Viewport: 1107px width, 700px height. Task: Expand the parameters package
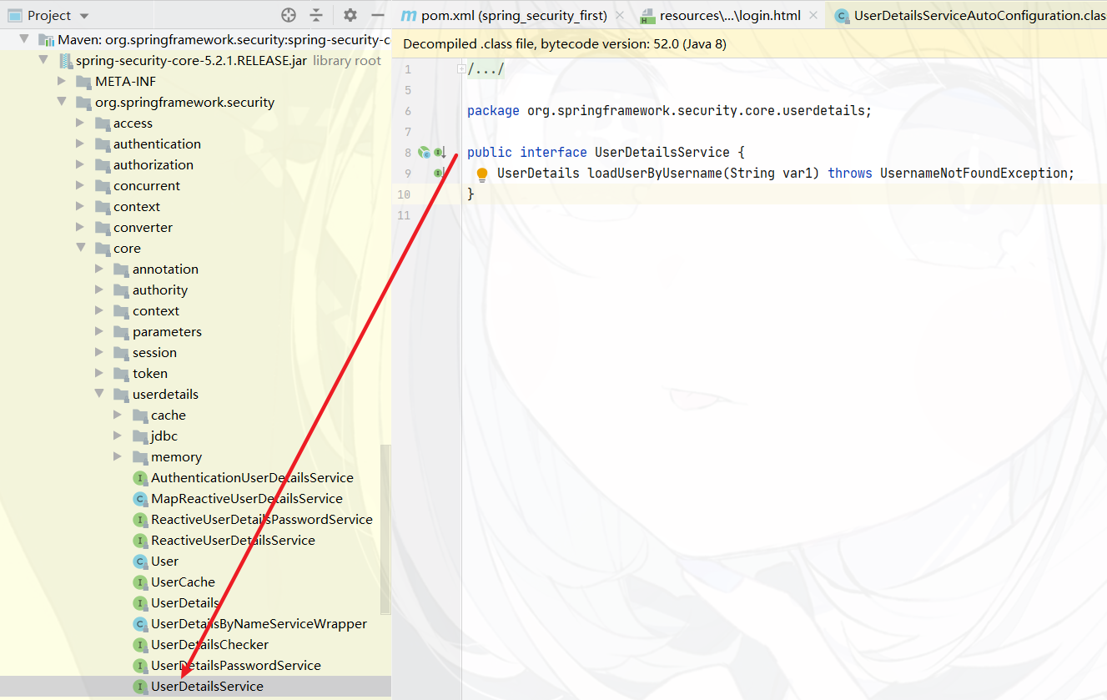99,331
